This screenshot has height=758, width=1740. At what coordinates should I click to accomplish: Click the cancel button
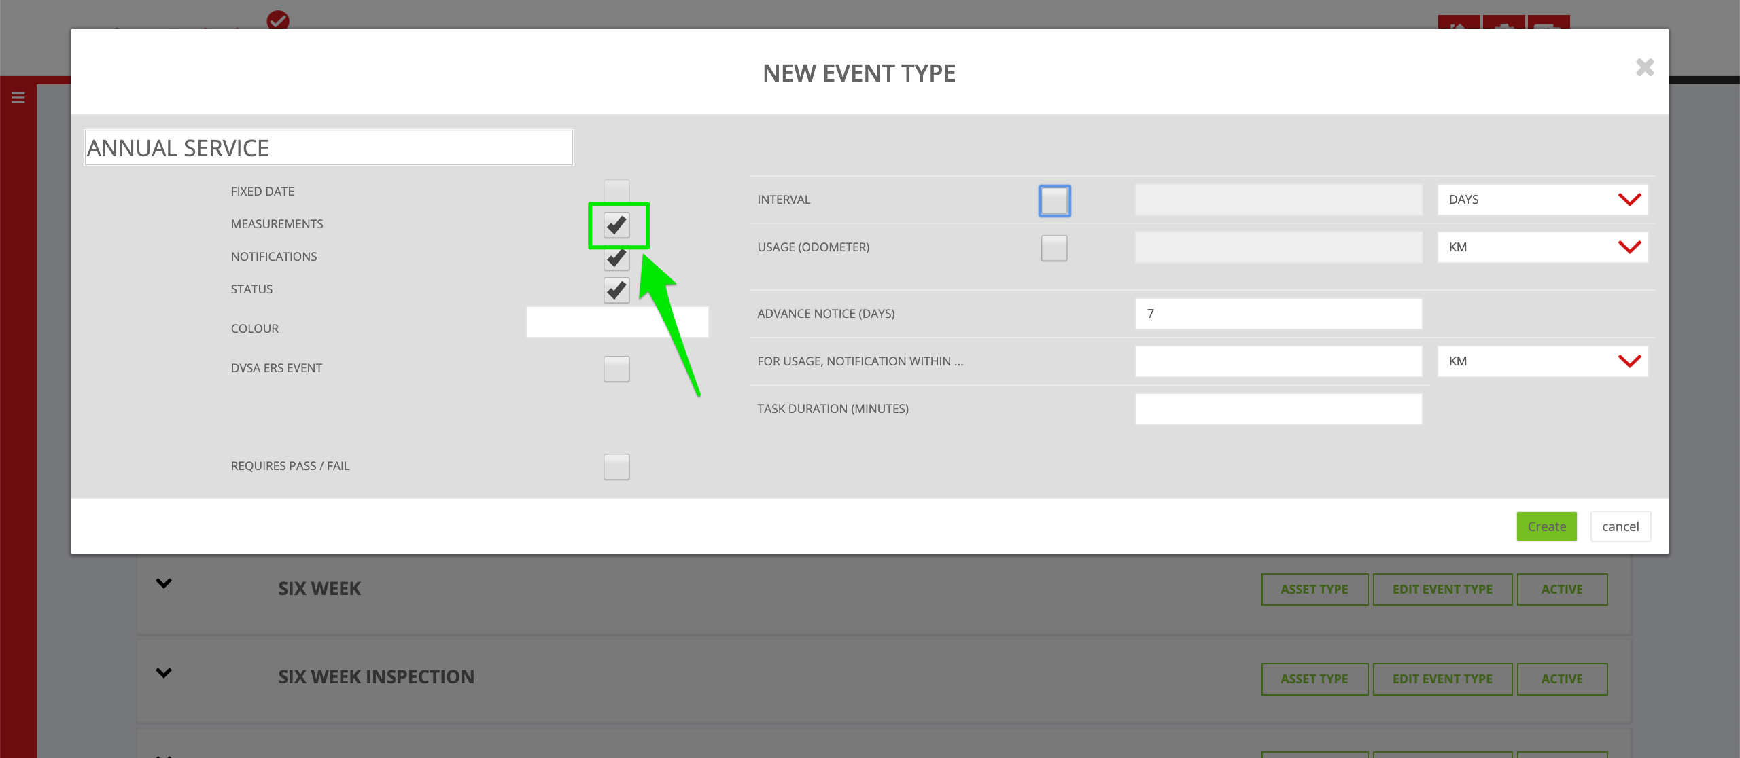click(1620, 526)
